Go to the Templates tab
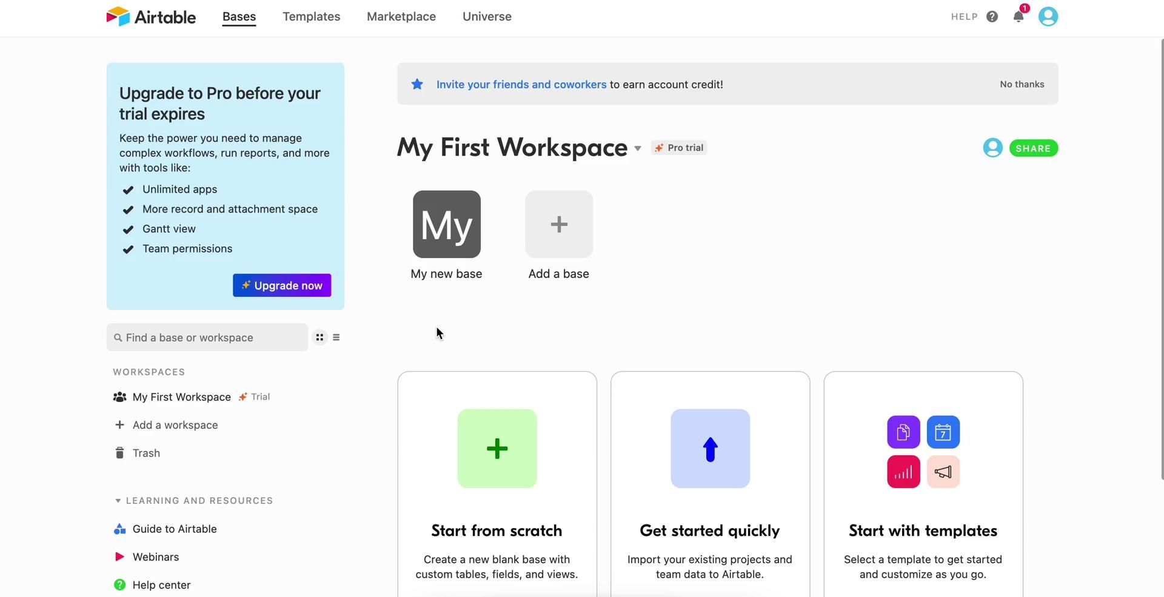This screenshot has width=1164, height=597. [311, 17]
